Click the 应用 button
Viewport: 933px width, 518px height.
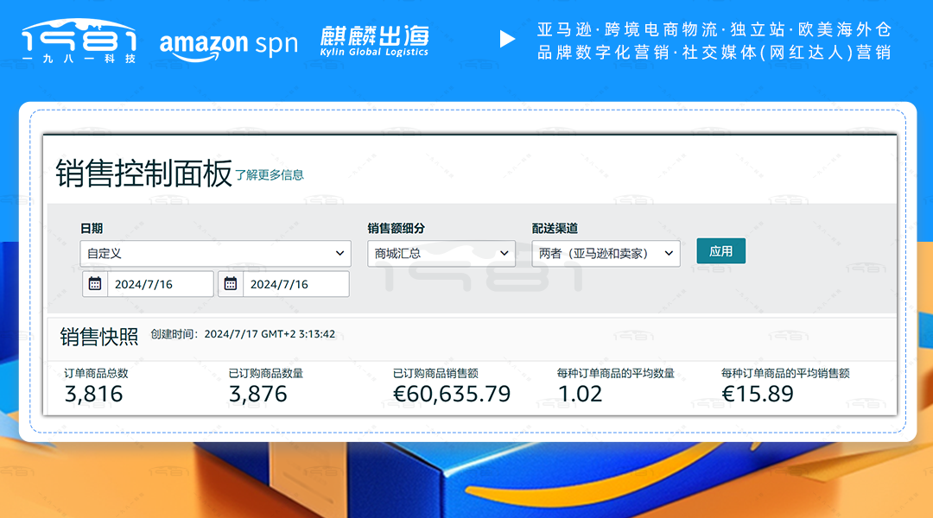[x=720, y=251]
